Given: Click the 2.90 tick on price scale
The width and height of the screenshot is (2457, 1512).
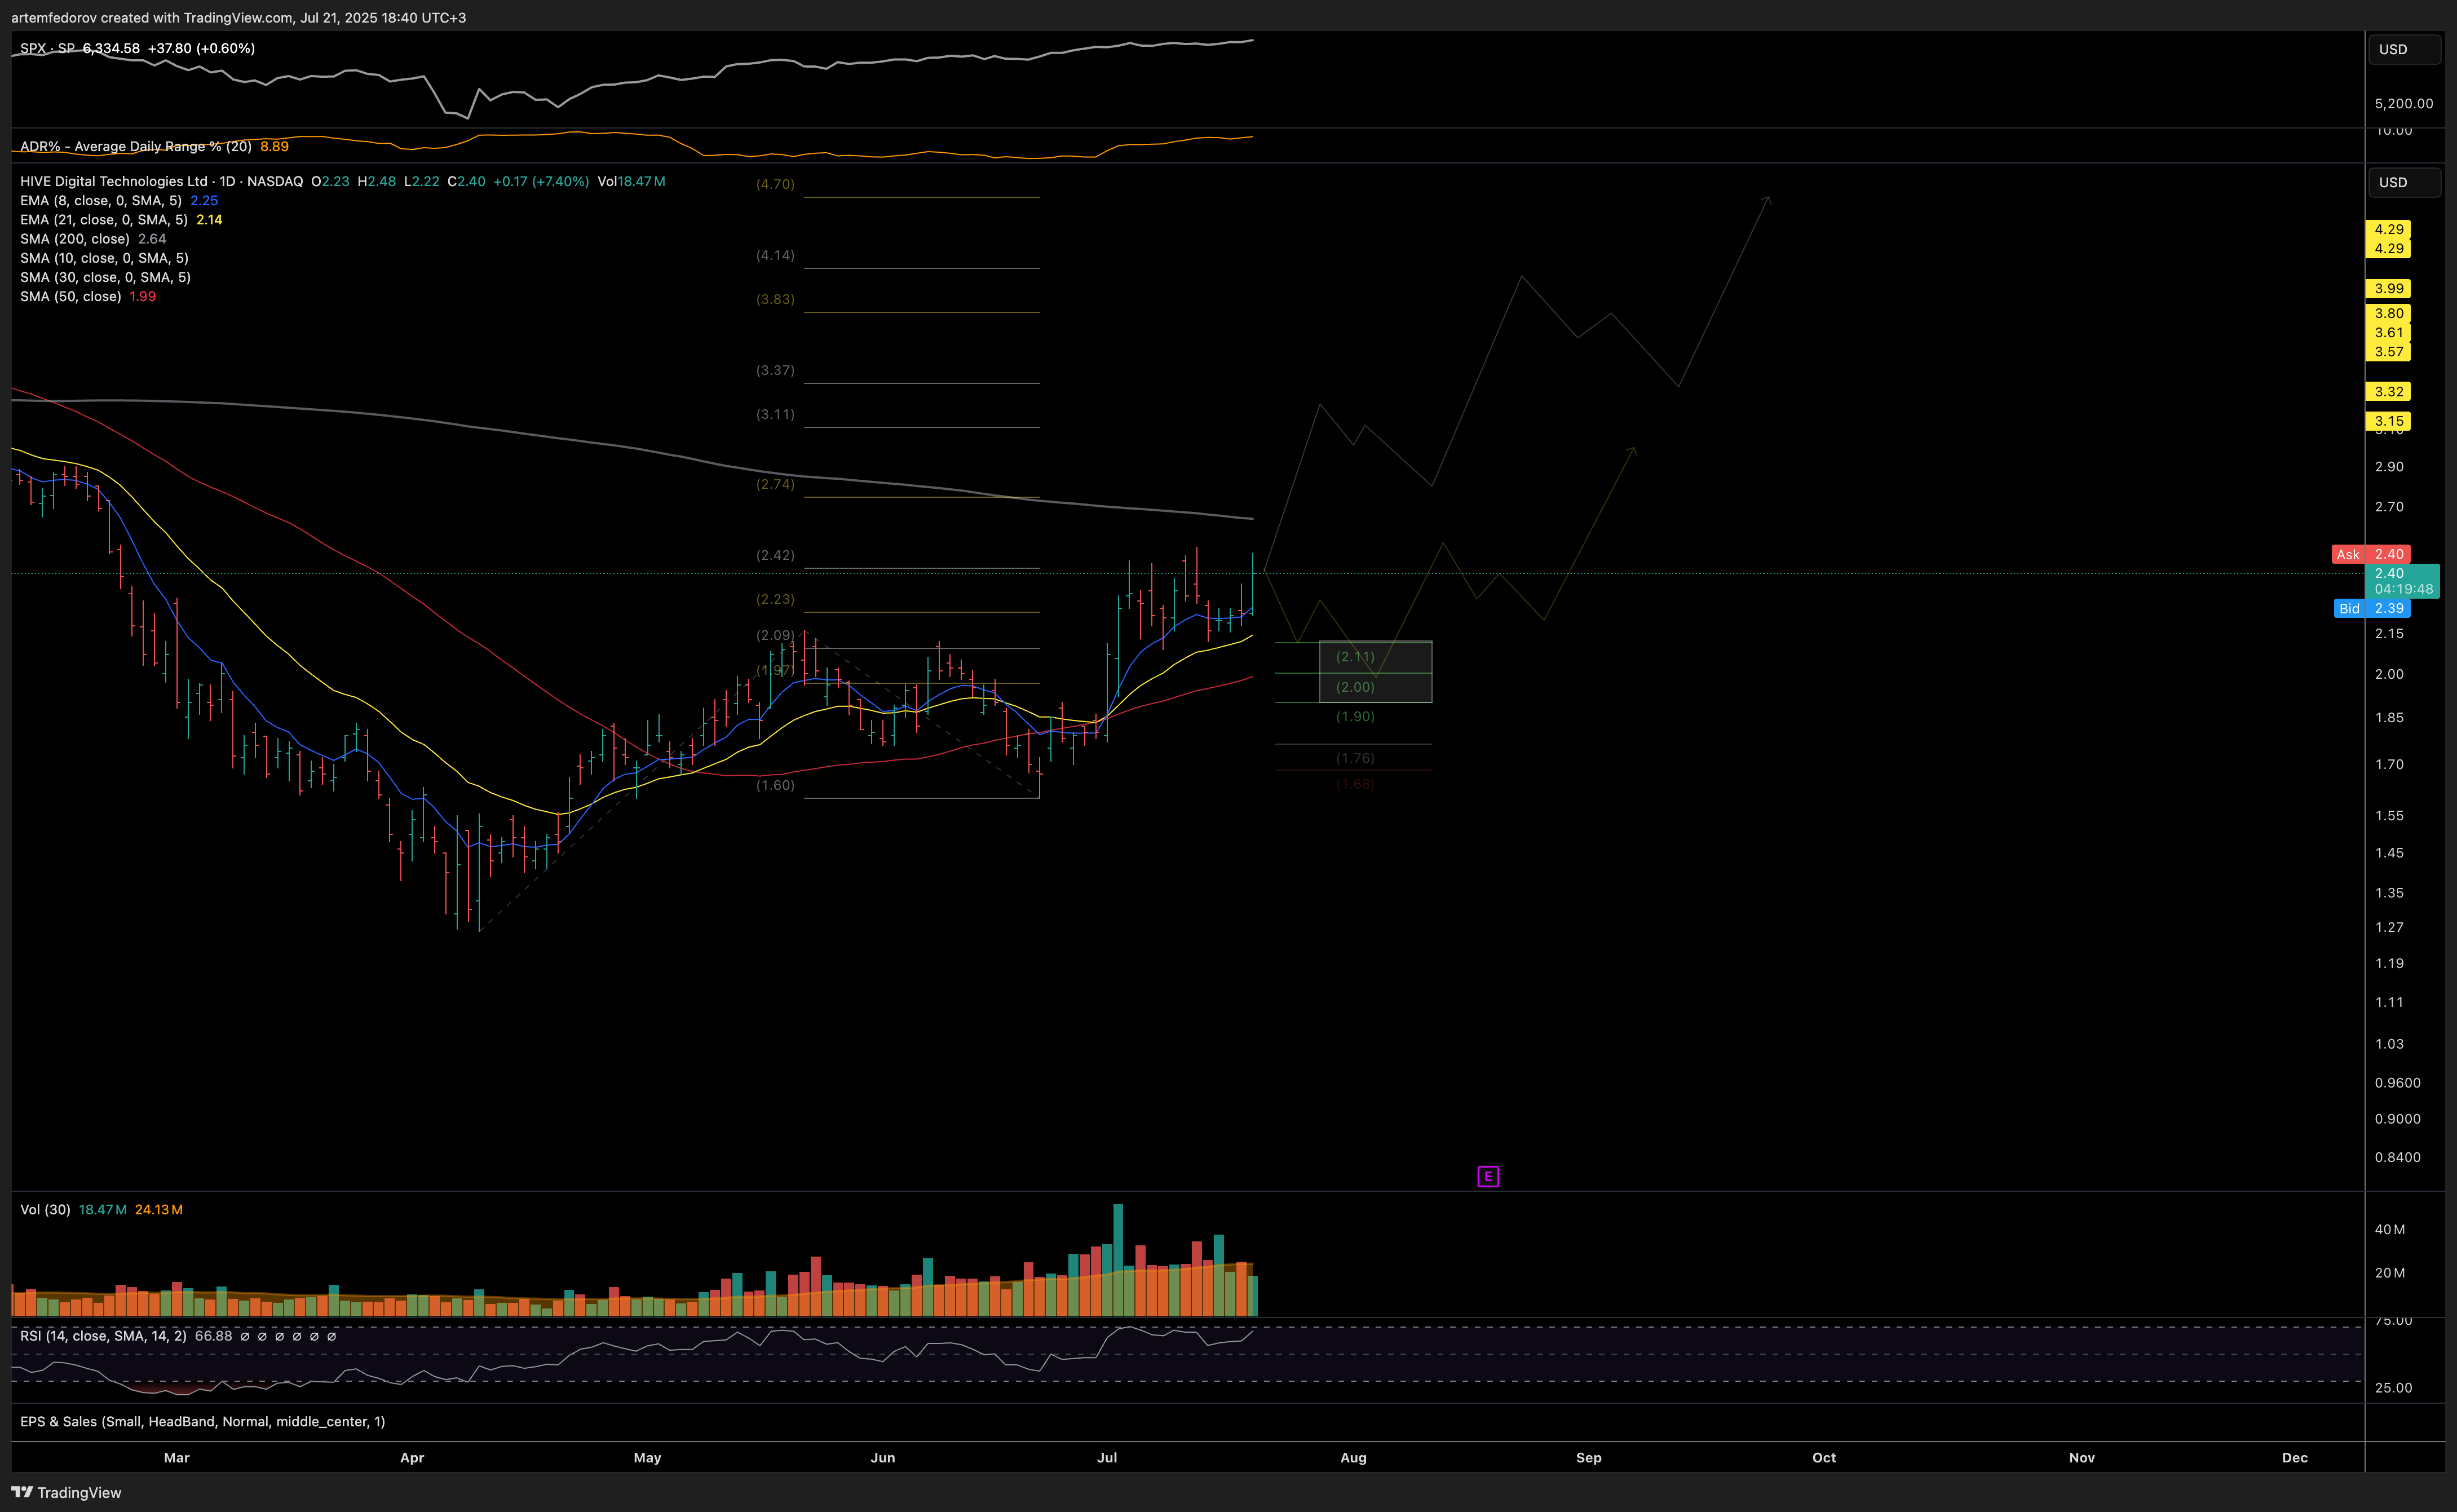Looking at the screenshot, I should click(x=2389, y=467).
